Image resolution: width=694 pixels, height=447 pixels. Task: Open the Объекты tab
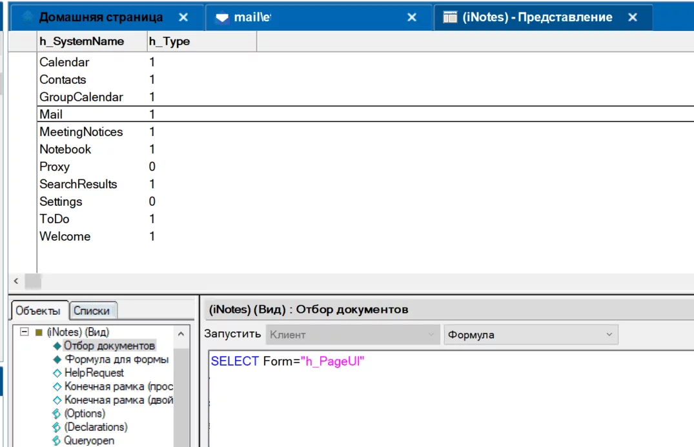pyautogui.click(x=38, y=310)
